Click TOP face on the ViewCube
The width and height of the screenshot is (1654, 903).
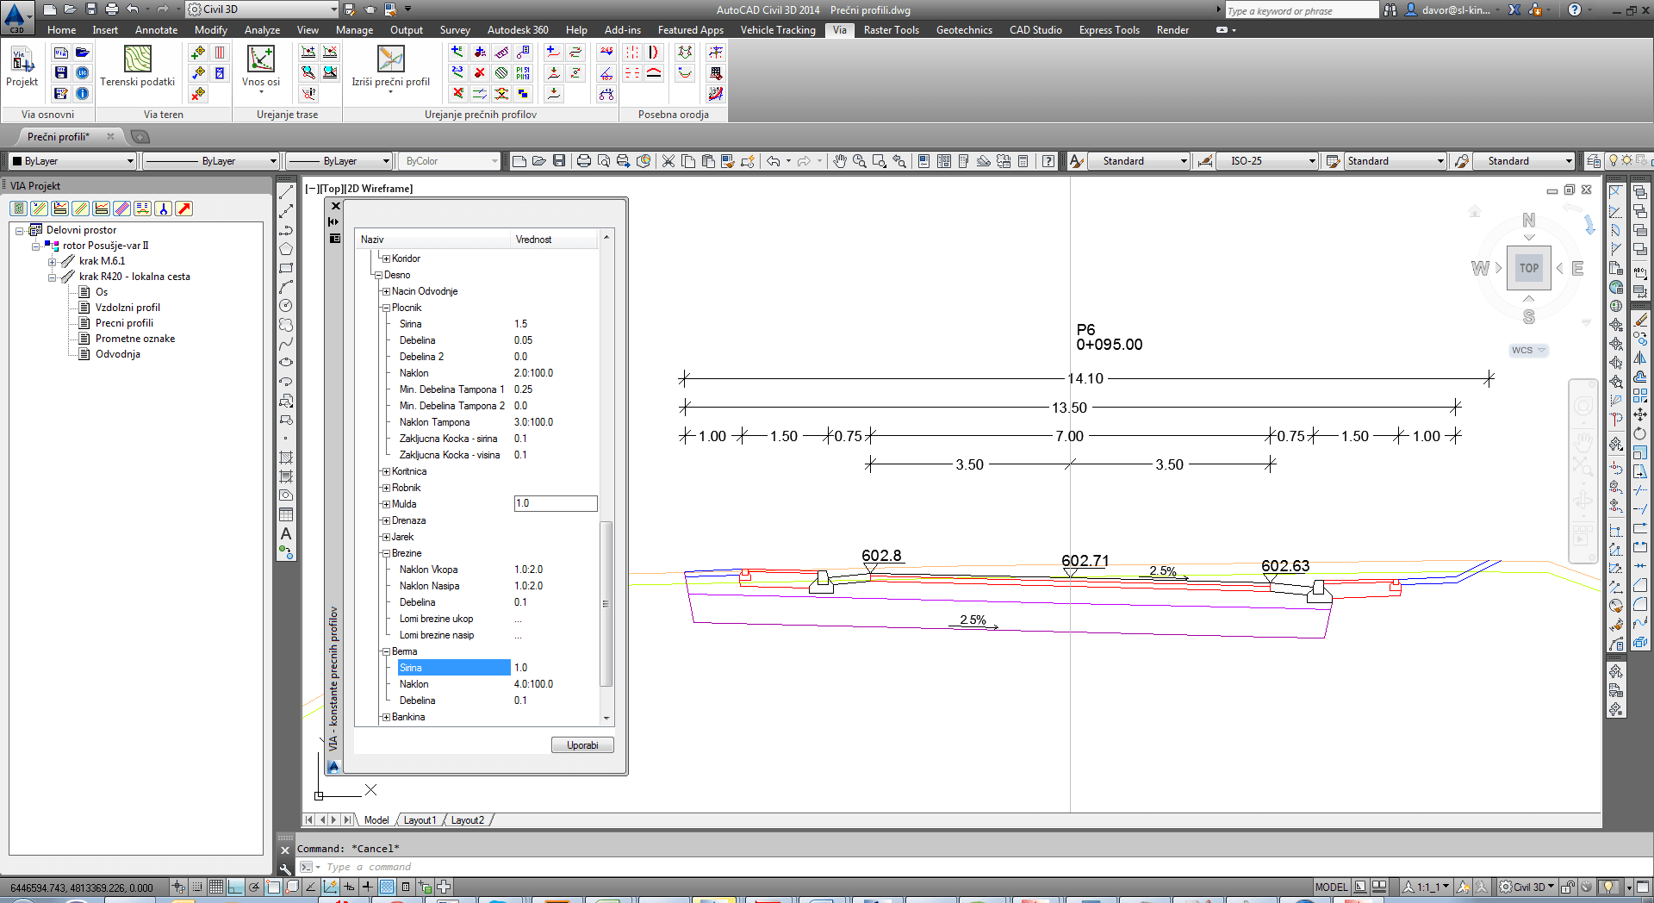pyautogui.click(x=1529, y=268)
